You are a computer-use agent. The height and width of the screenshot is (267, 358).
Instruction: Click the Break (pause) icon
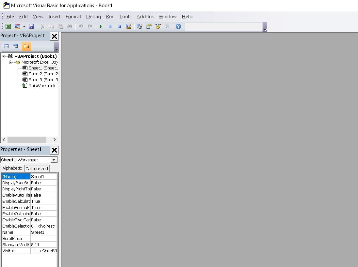coord(110,26)
